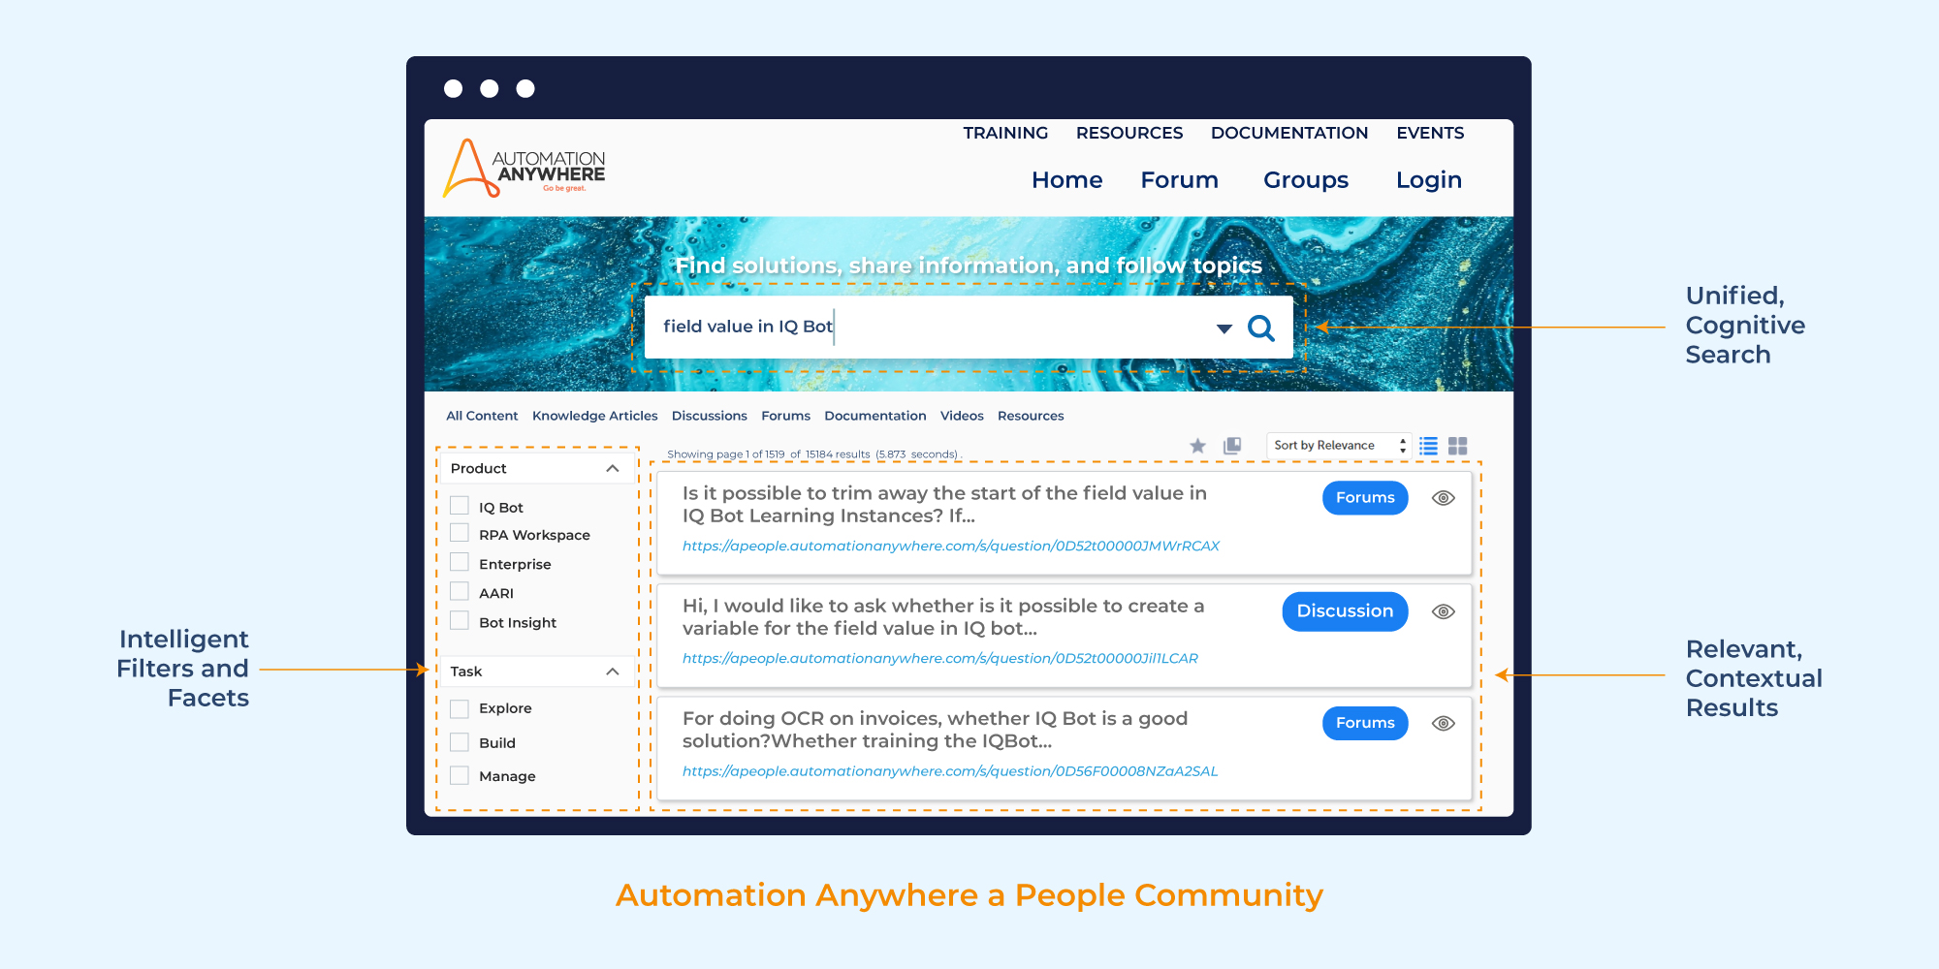Check the Enterprise product filter
The height and width of the screenshot is (969, 1939).
pyautogui.click(x=460, y=562)
